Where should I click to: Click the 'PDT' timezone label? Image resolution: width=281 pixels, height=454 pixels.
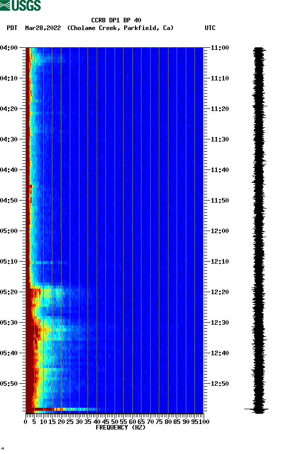click(12, 28)
